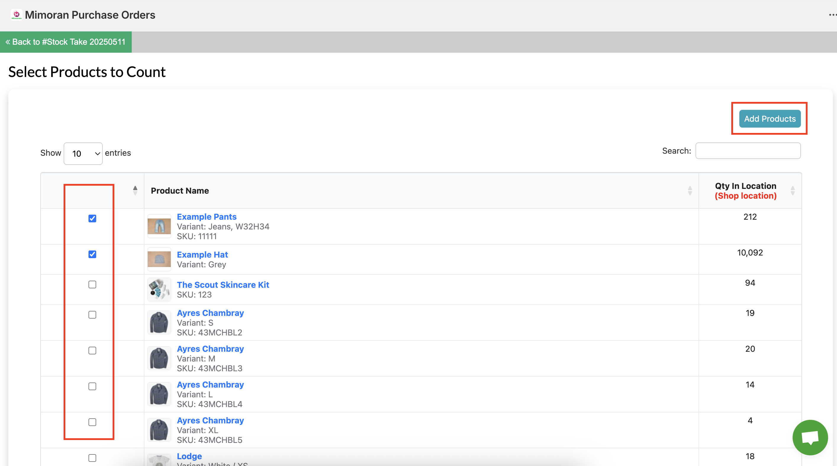Select Variant: Grey text
The image size is (837, 466).
201,264
